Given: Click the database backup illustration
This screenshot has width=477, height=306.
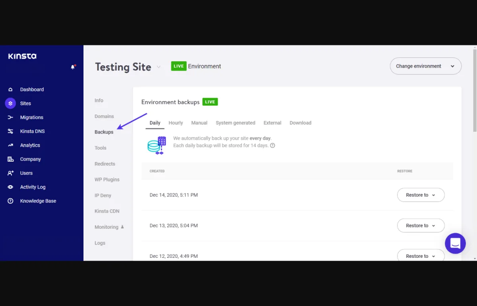Looking at the screenshot, I should (x=157, y=145).
